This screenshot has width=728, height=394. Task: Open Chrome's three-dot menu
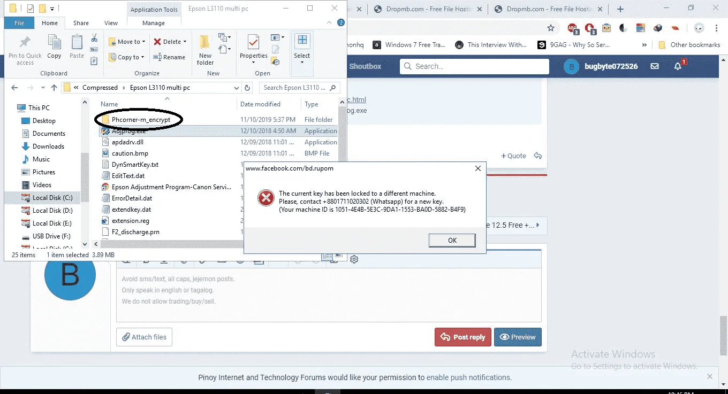(x=717, y=28)
